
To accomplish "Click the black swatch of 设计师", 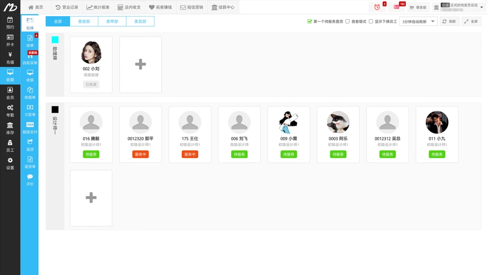I will (x=55, y=109).
